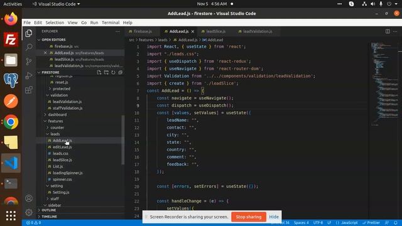
Task: Open pgAdmin elephant icon in dock
Action: pos(11,80)
